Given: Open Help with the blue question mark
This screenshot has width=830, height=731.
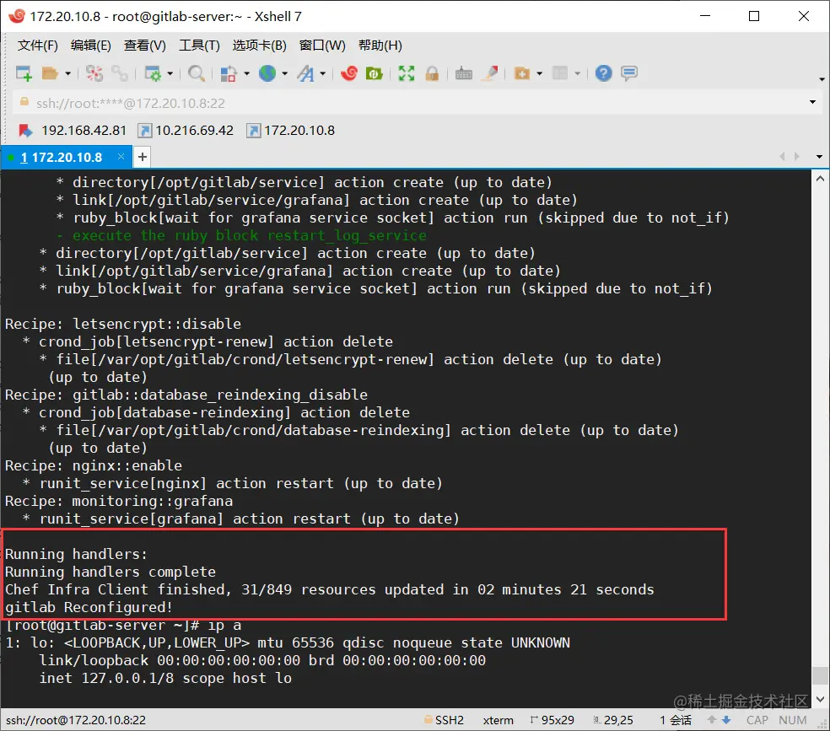Looking at the screenshot, I should coord(603,73).
